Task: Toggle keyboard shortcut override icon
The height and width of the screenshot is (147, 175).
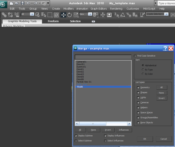Action: point(109,15)
